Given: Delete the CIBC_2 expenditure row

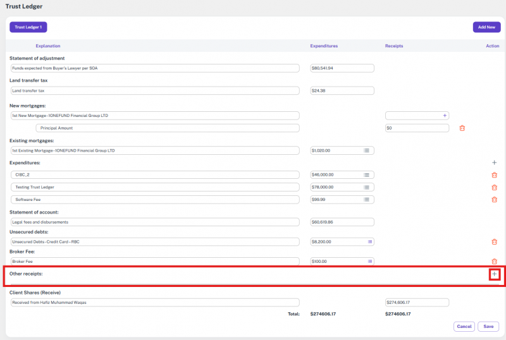Looking at the screenshot, I should coord(495,175).
